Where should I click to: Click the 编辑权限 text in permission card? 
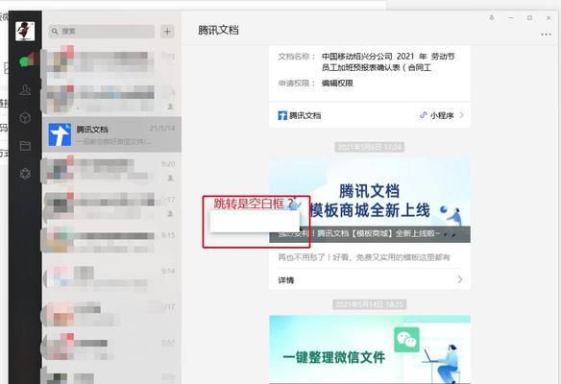tap(337, 84)
